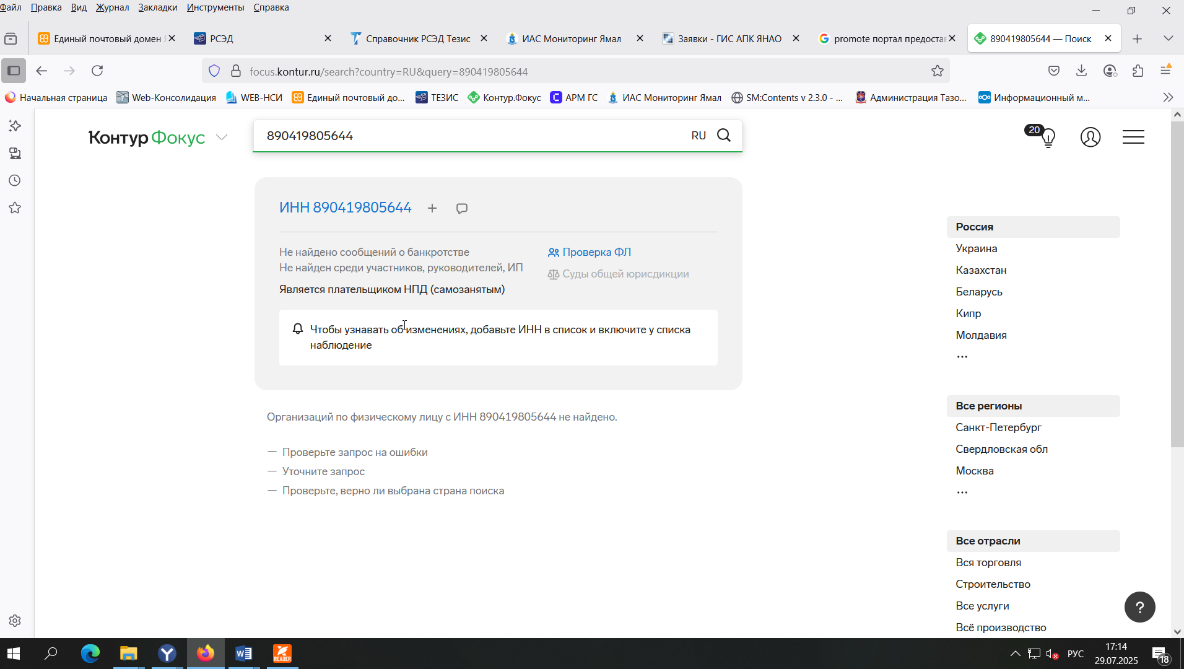1184x669 pixels.
Task: Open sidebar settings gear icon
Action: point(15,621)
